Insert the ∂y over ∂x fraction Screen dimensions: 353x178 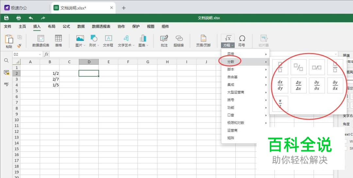tap(317, 85)
